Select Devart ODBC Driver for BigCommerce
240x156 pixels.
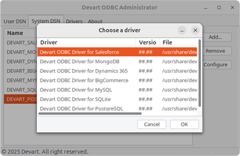117,81
